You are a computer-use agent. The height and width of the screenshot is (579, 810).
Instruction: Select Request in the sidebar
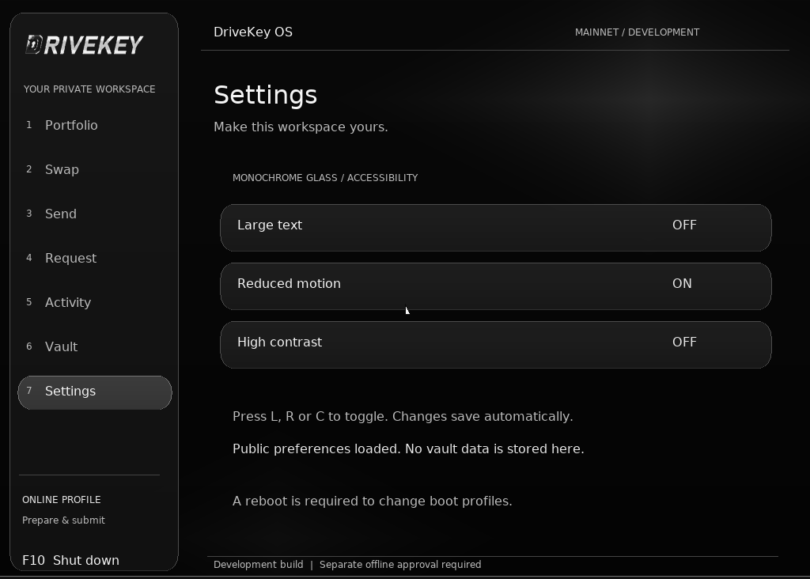(x=95, y=258)
